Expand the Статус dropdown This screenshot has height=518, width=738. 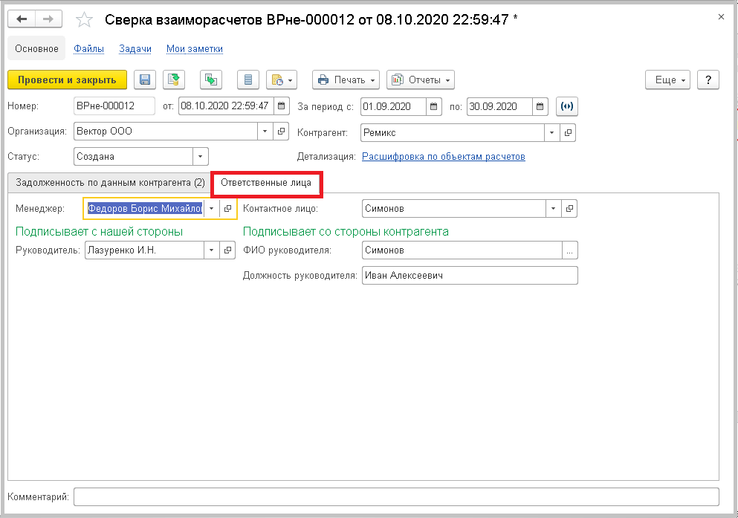(x=201, y=157)
